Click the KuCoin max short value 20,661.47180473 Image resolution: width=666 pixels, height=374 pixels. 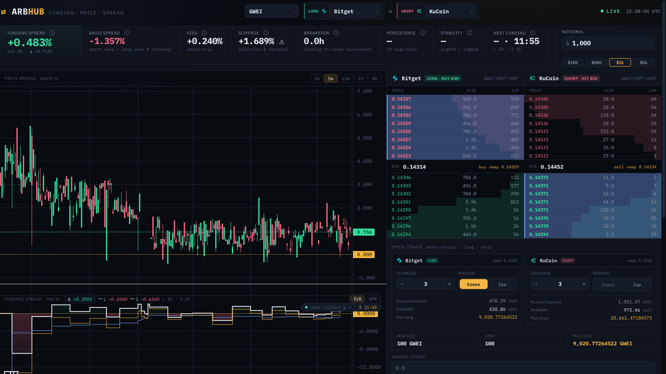tap(631, 318)
